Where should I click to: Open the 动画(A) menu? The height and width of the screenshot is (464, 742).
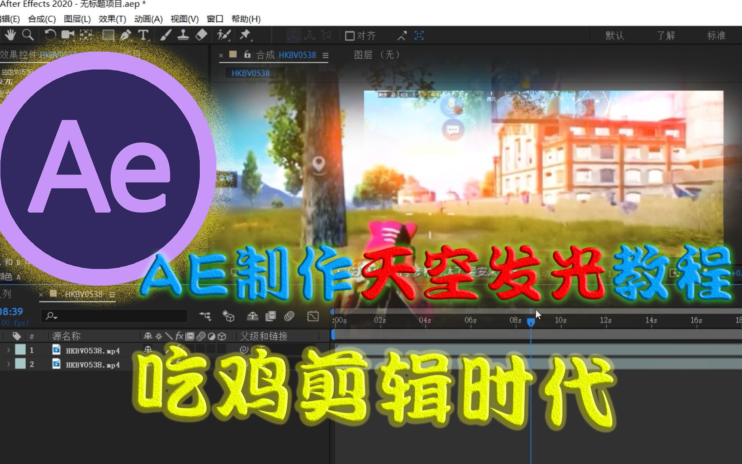coord(148,19)
